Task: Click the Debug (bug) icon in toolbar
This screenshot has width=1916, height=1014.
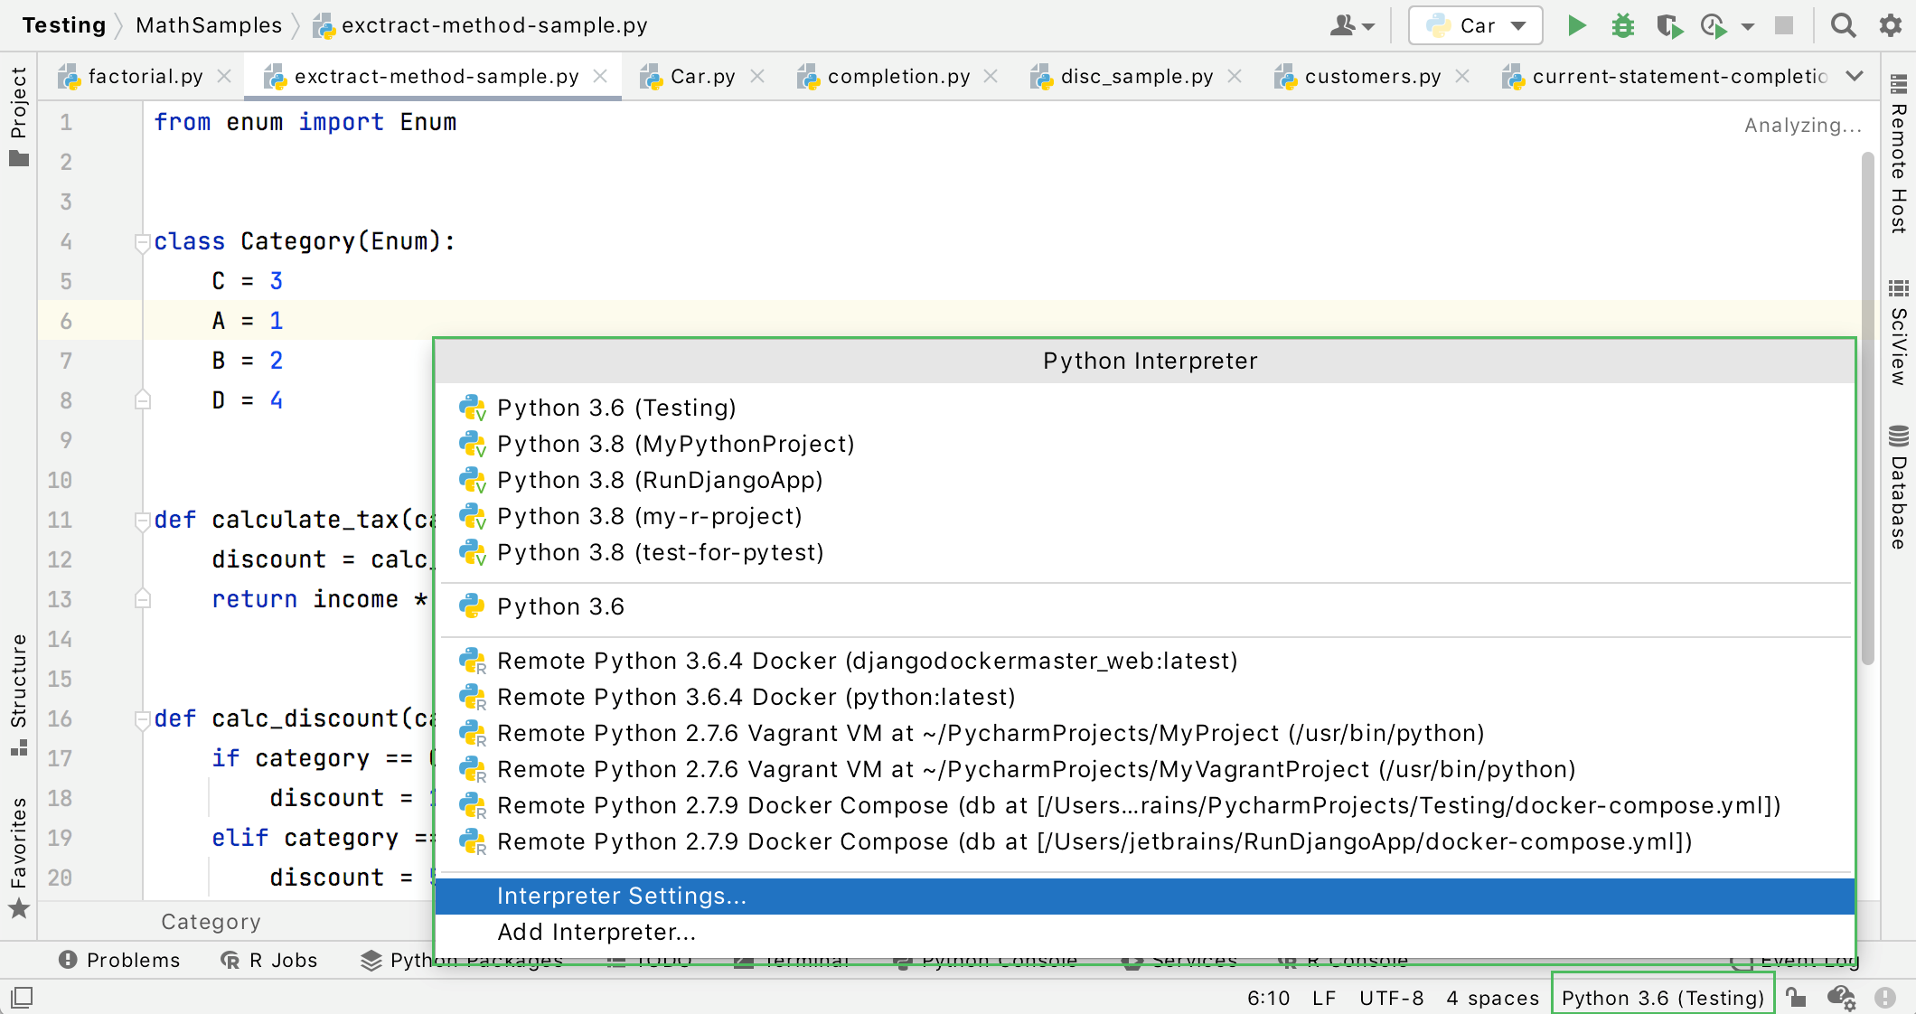Action: (1620, 24)
